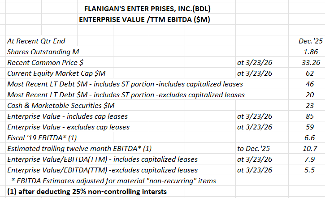325x198 pixels.
Task: Select the LT Debt excluding leases value 20
Action: click(310, 95)
